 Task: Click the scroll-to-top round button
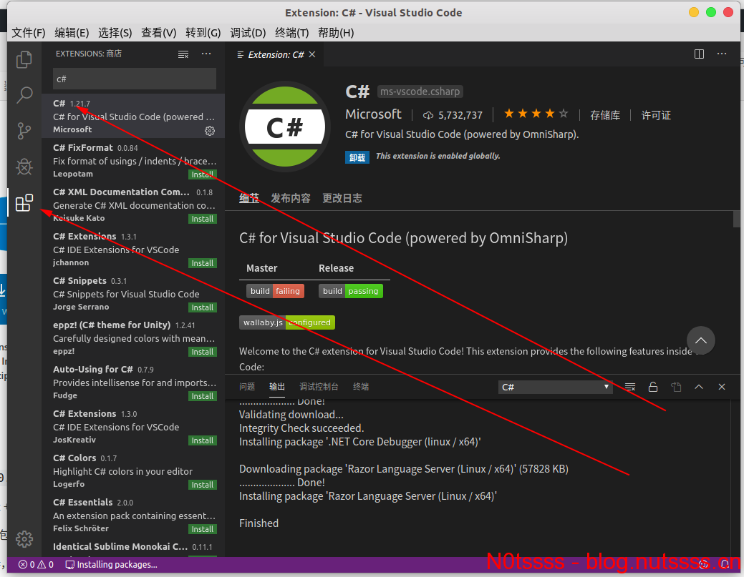click(x=700, y=340)
